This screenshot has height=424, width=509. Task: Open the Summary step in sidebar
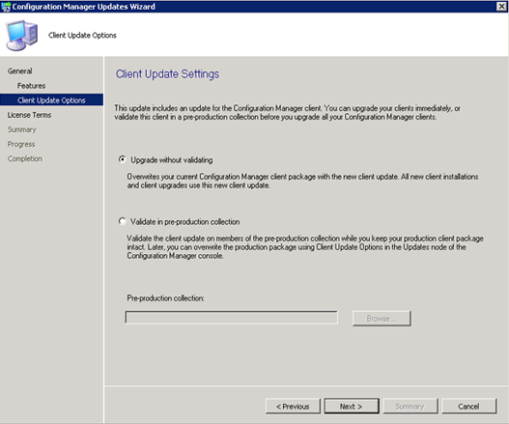pos(22,129)
